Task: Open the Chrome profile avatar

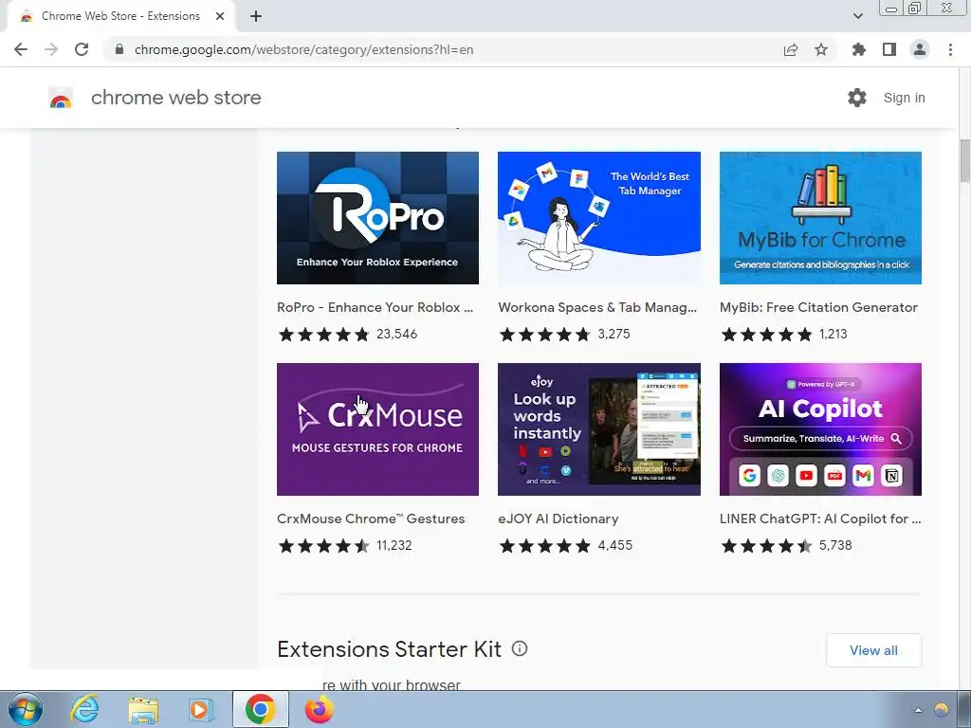Action: point(920,49)
